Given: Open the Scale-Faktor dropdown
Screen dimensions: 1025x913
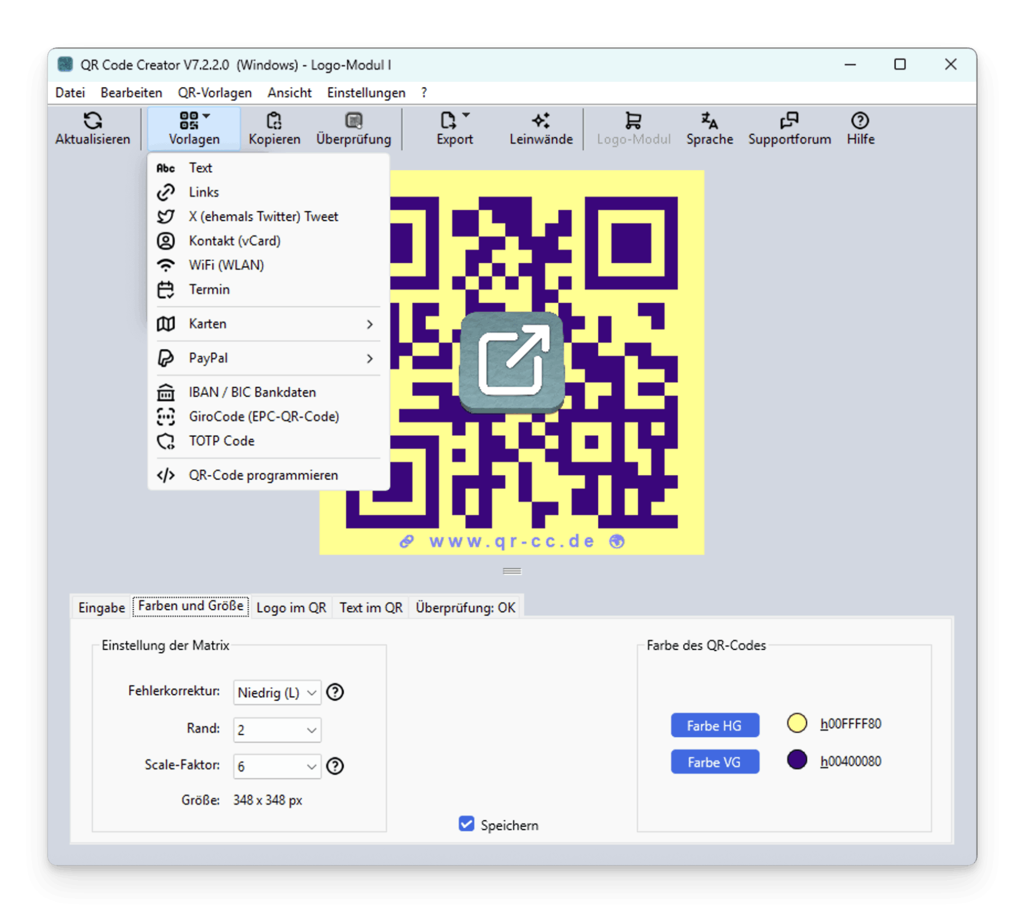Looking at the screenshot, I should (277, 766).
